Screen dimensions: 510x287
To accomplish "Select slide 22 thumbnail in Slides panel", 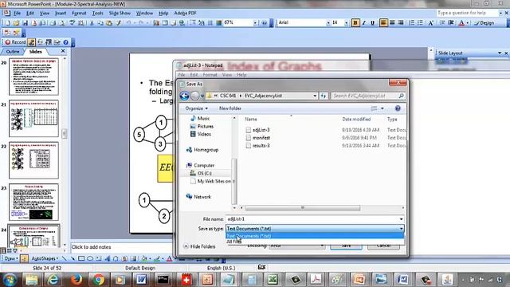I will (33, 160).
